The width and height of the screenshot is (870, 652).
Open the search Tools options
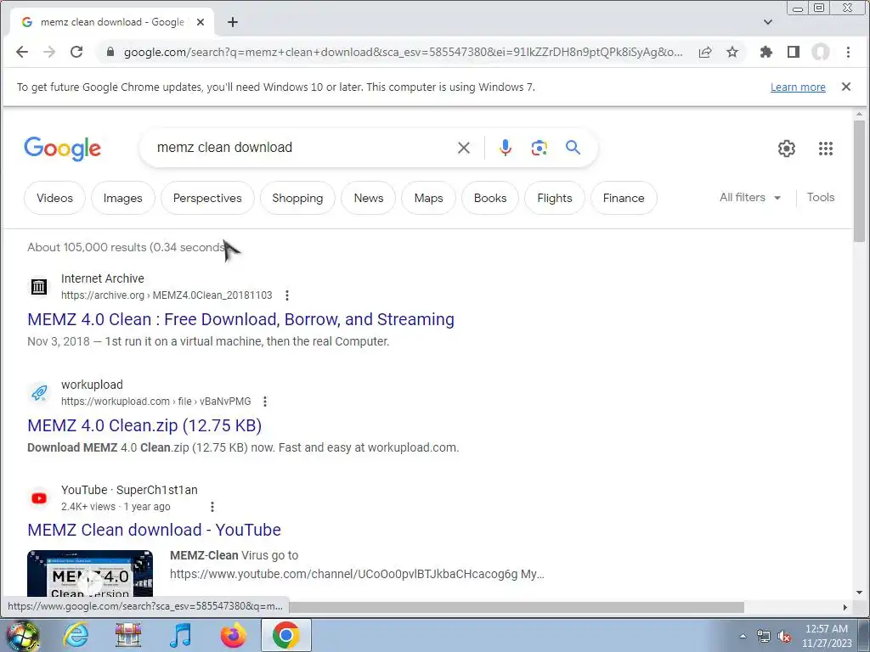(820, 197)
